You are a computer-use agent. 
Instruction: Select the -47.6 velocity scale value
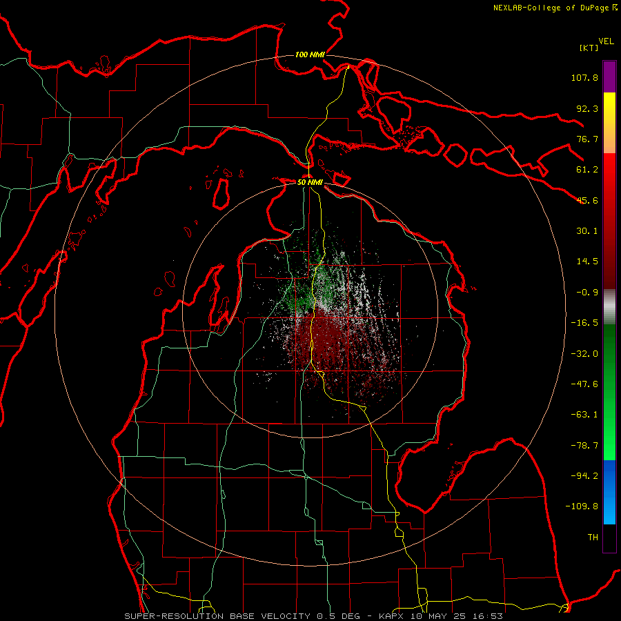pos(584,384)
